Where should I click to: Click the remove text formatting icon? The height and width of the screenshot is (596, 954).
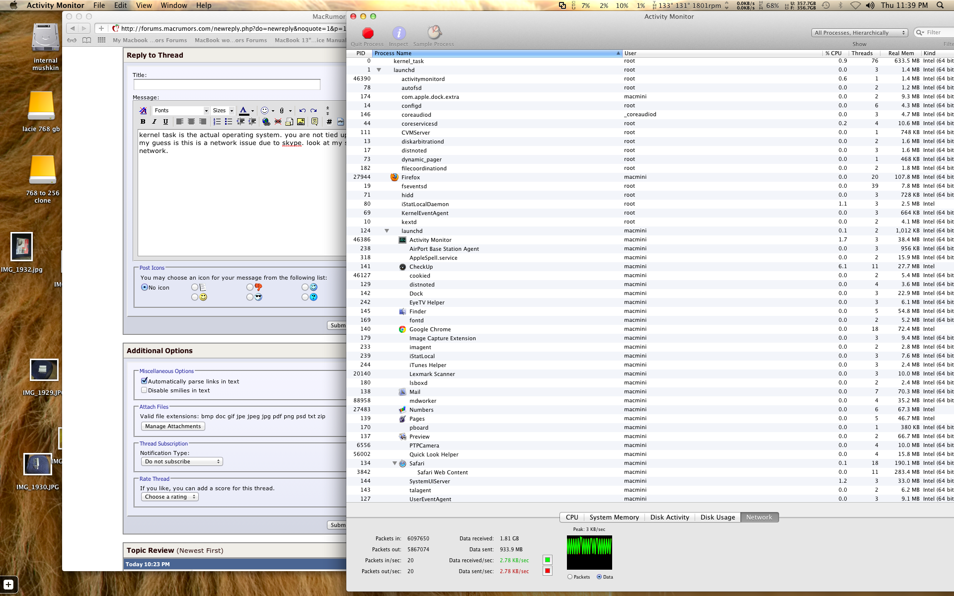coord(143,111)
